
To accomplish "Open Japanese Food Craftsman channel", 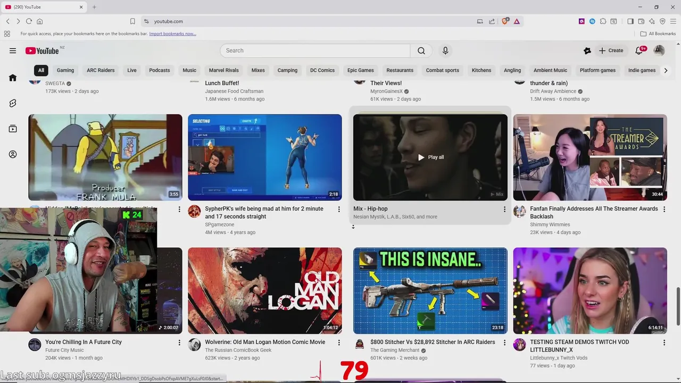I will 234,91.
